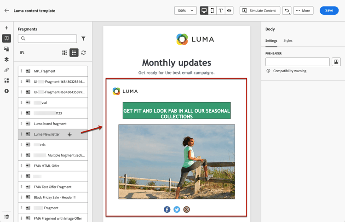Screen dimensions: 345x222
Task: Select the UI-Fragment-168430435899 row
Action: point(53,92)
